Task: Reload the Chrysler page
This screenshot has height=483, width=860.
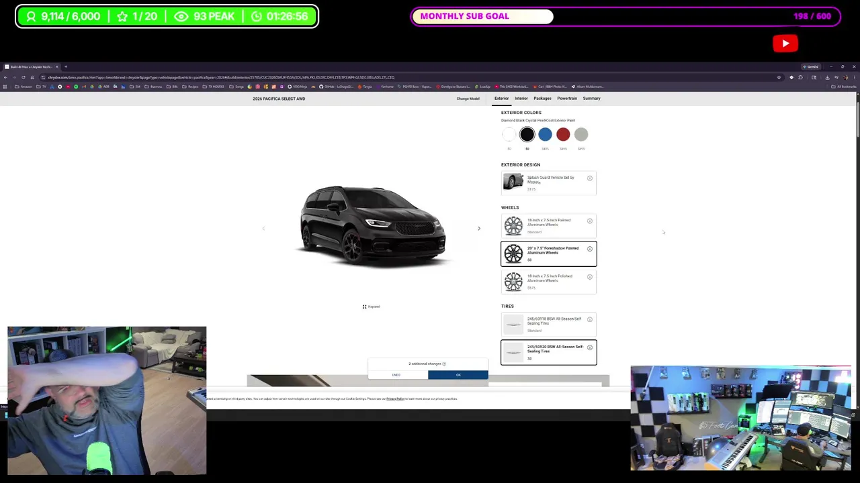Action: [24, 77]
